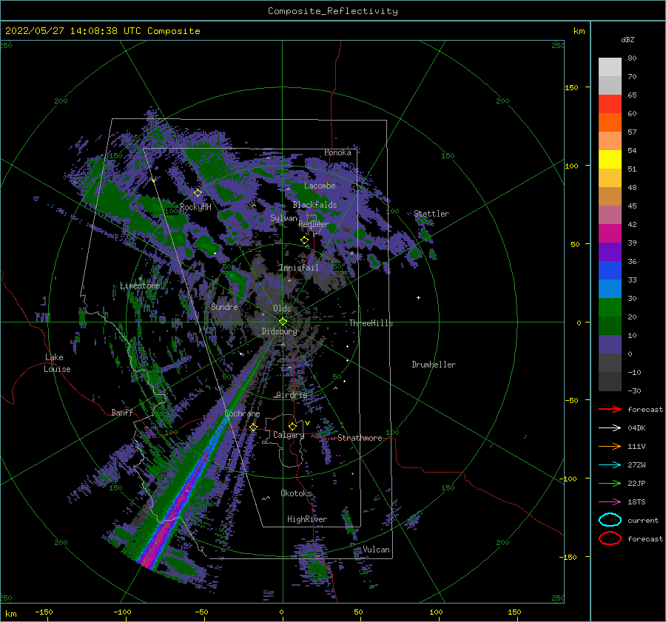This screenshot has width=666, height=622.
Task: Click the Ponoka city label
Action: click(337, 152)
